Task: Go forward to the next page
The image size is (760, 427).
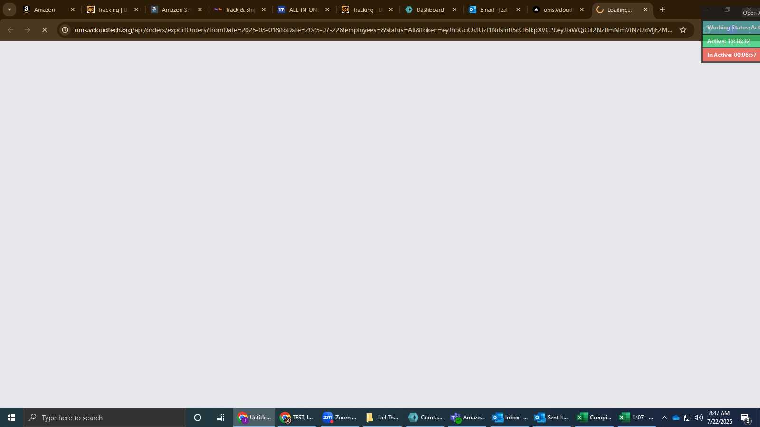Action: (28, 30)
